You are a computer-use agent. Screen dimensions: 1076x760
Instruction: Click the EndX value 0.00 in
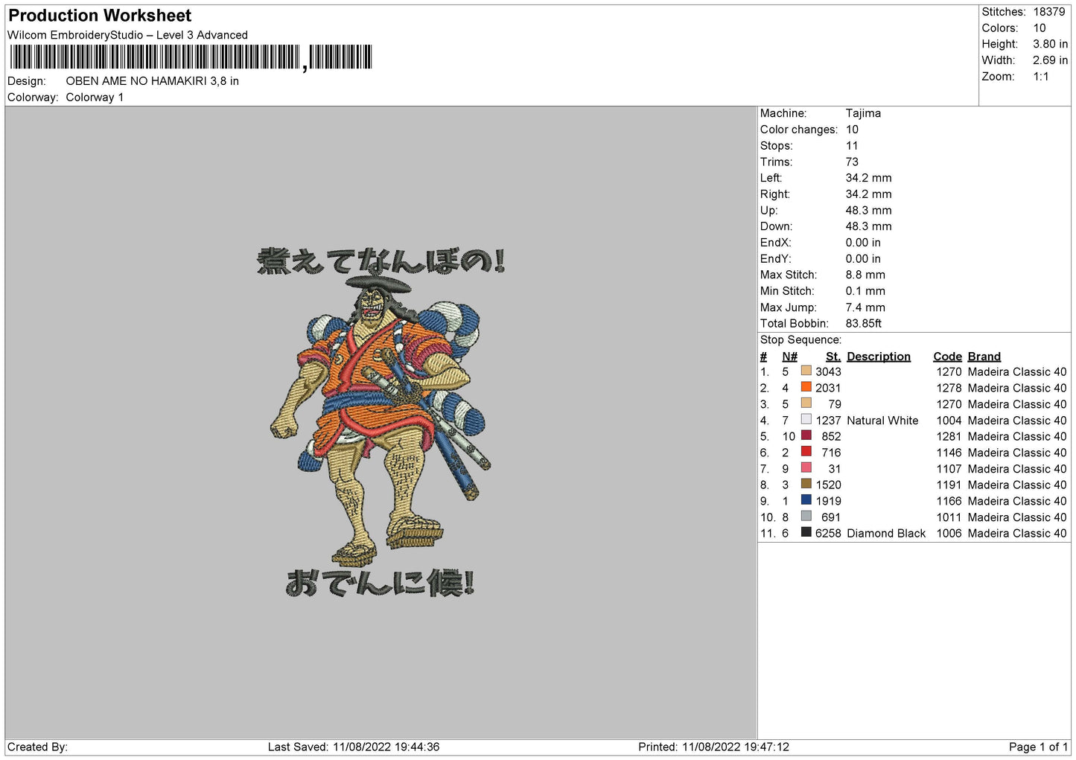coord(863,243)
